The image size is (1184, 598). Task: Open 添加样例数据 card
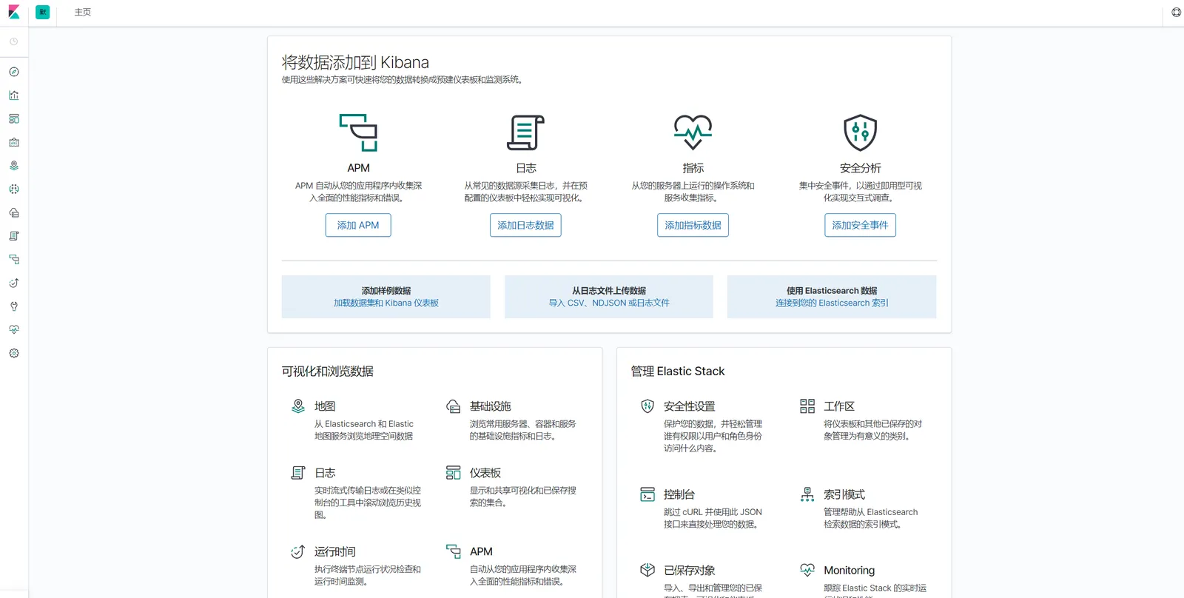click(386, 297)
